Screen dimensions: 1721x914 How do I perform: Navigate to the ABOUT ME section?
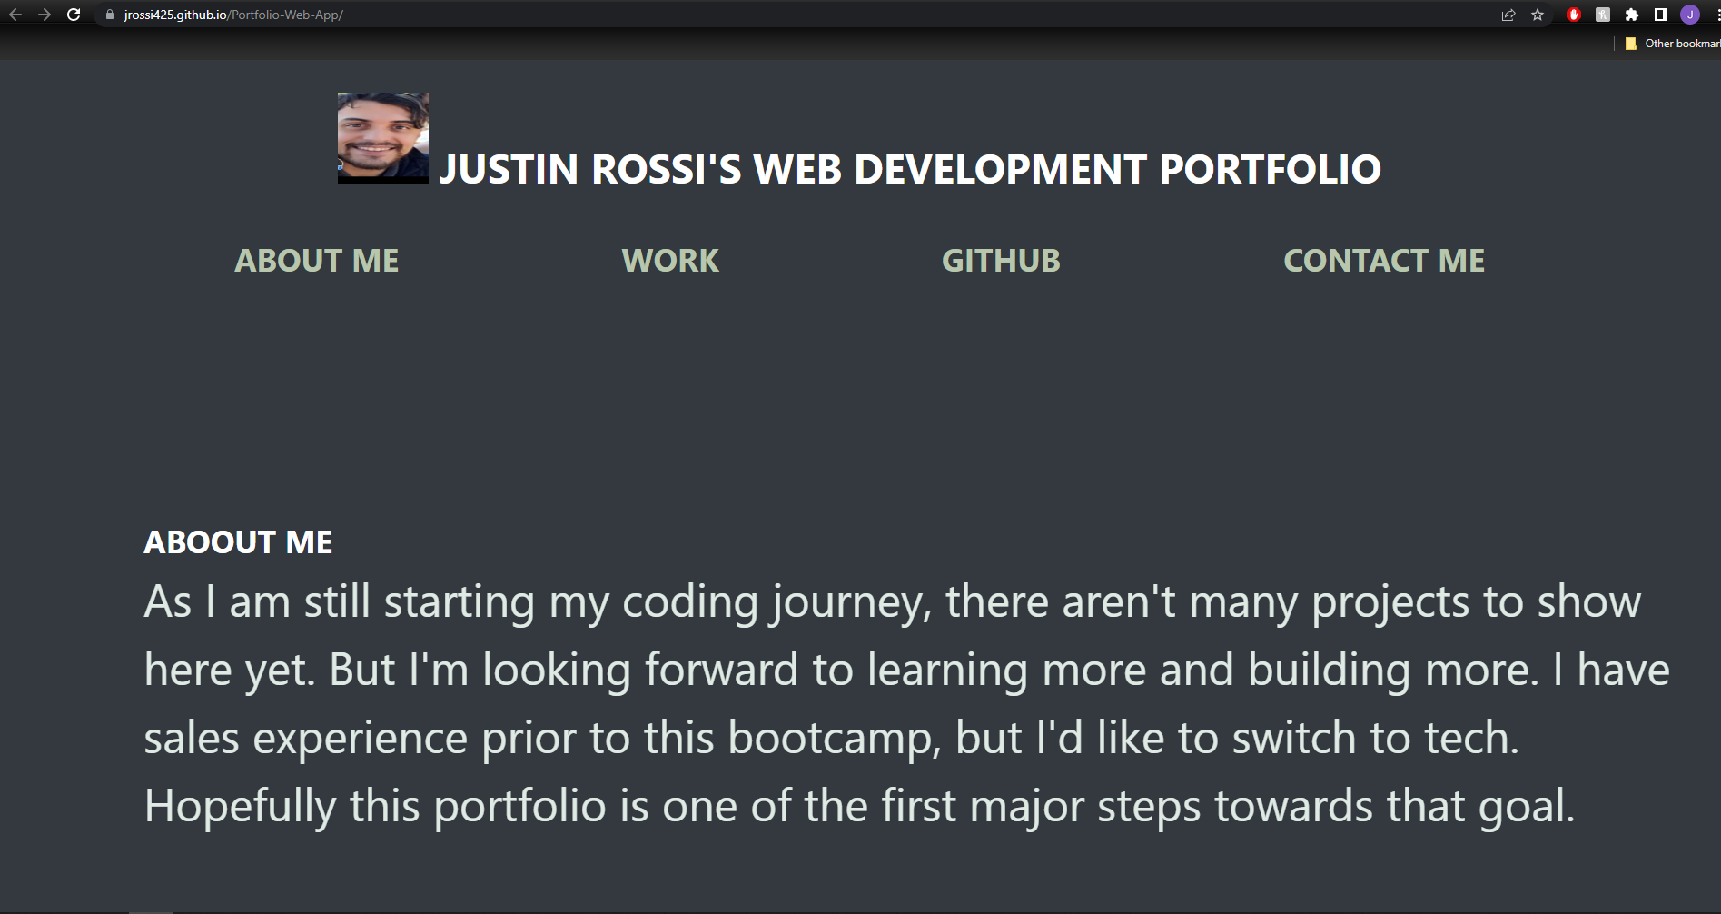tap(317, 261)
